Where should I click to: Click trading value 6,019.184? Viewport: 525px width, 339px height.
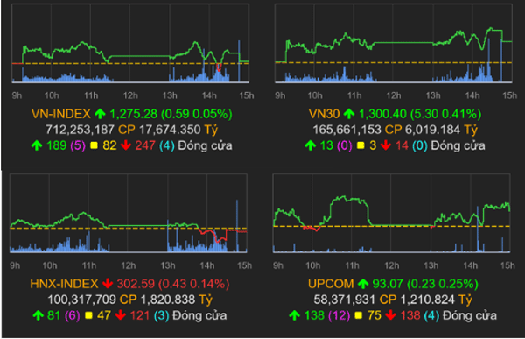coord(432,130)
